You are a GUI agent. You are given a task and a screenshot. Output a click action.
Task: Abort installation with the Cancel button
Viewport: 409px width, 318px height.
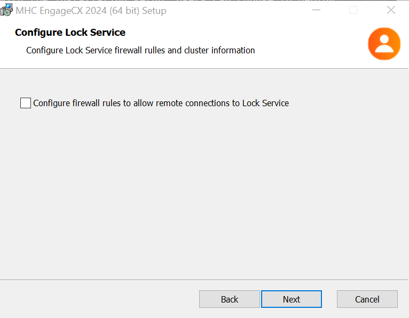(367, 299)
